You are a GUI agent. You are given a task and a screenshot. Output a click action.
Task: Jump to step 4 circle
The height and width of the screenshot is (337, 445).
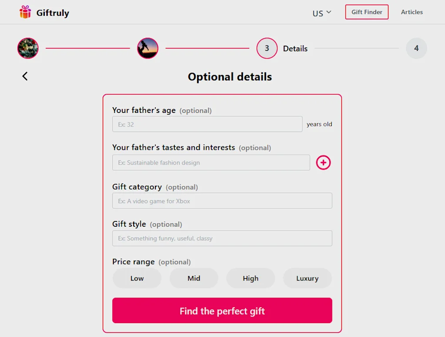coord(416,48)
